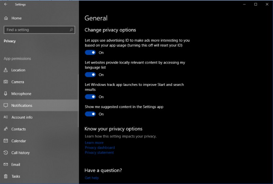Viewport: 273px width, 184px height.
Task: Maximize the Settings window
Action: tap(256, 4)
